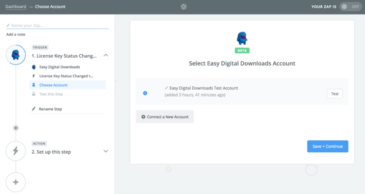Click Choose Account breadcrumb text in header

point(50,7)
